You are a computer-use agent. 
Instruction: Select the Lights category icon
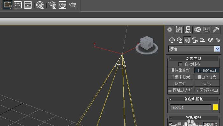(187, 40)
